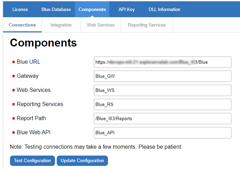Click the Blue URL input field
The height and width of the screenshot is (169, 240).
163,62
